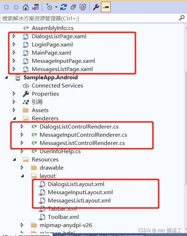187x236 pixels.
Task: Select AssemblyInfo.cs file
Action: pos(52,28)
